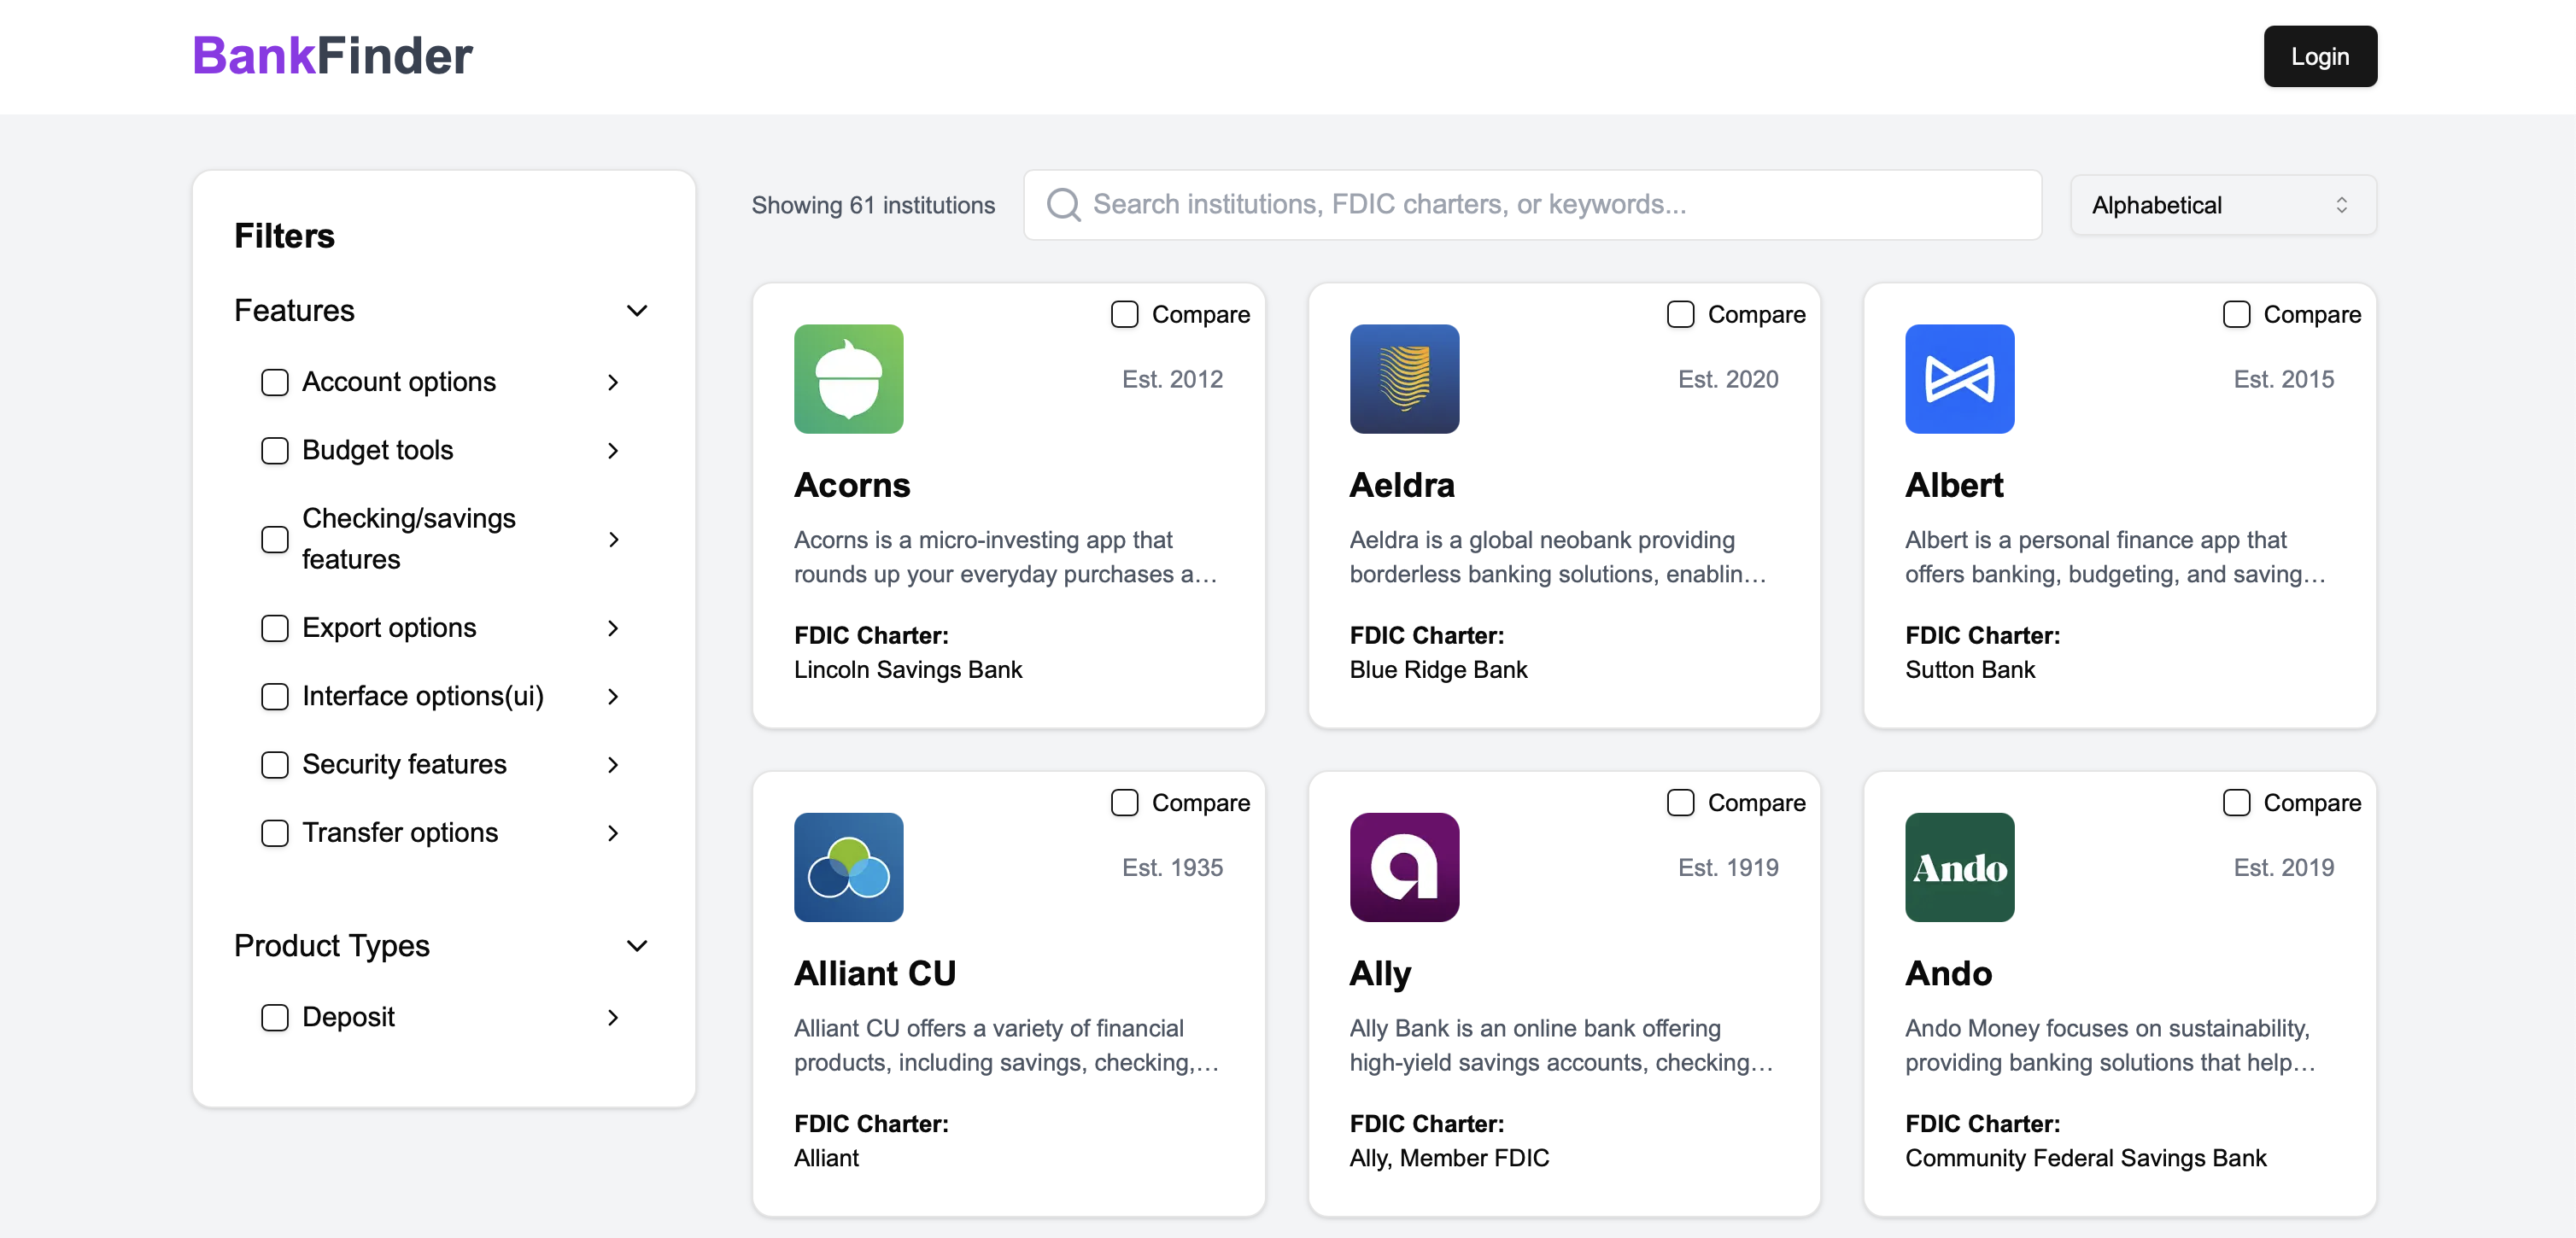Expand Transfer options sub-filters arrow
Viewport: 2576px width, 1238px height.
(x=613, y=833)
